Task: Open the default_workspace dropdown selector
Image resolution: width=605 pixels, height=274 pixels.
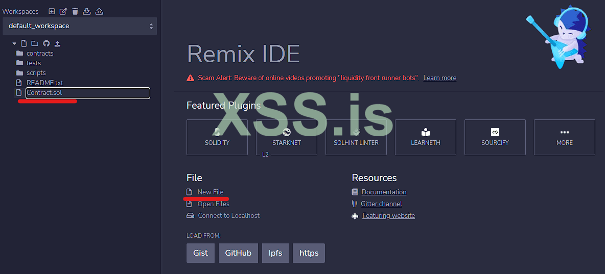Action: pos(80,26)
